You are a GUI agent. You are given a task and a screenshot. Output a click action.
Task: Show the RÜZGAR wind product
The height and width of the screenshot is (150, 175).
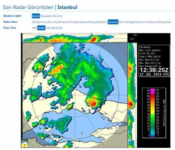pyautogui.click(x=57, y=28)
